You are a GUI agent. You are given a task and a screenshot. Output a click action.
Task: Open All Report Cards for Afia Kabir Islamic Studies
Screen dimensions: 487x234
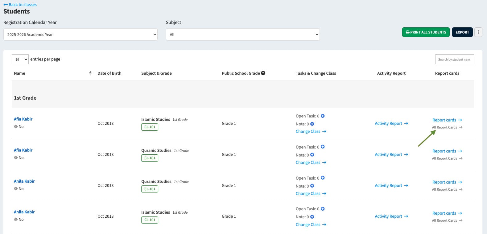pyautogui.click(x=447, y=127)
